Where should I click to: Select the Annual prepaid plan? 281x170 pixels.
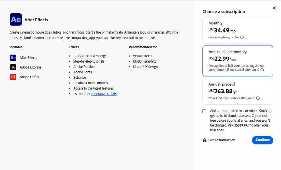tap(238, 92)
